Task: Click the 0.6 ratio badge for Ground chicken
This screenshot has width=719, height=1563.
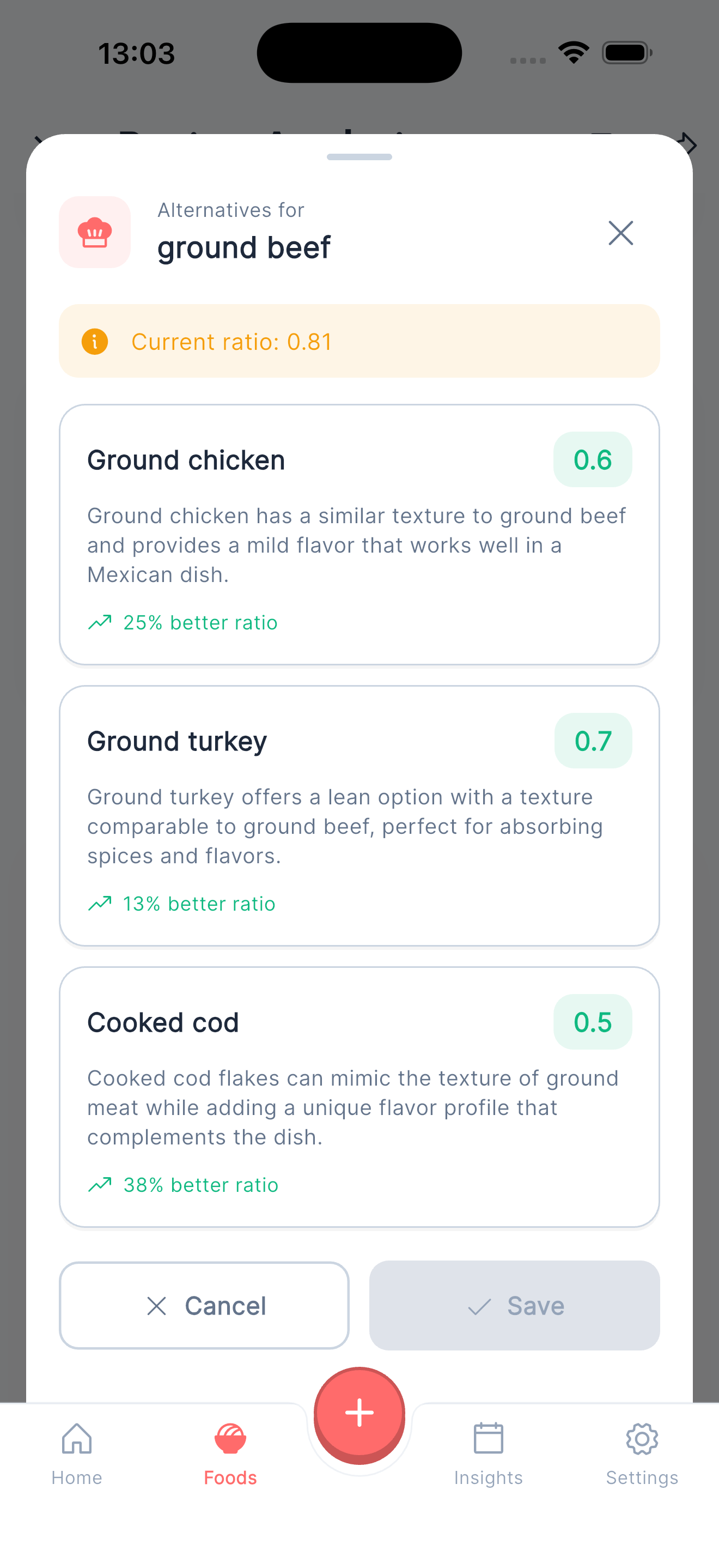Action: pos(592,459)
